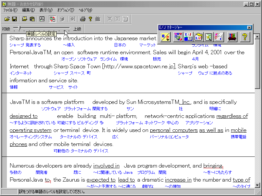Screen dimensions: 262x196
Task: Click the crossed-out document clear icon
Action: click(42, 19)
